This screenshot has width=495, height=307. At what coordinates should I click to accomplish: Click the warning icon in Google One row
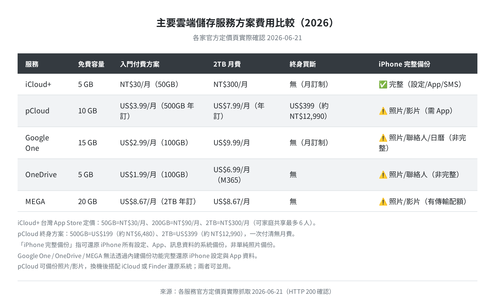click(383, 138)
